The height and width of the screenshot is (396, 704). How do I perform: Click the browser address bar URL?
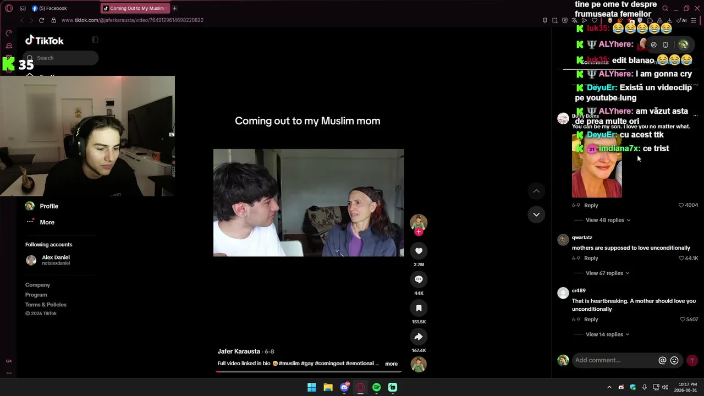coord(133,20)
